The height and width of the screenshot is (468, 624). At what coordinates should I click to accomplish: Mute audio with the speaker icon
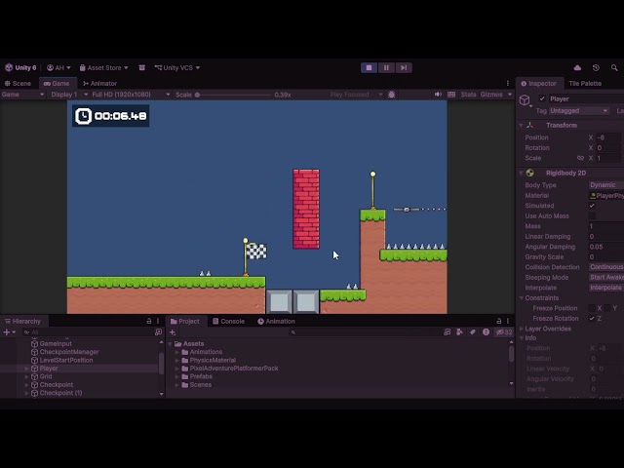[438, 95]
